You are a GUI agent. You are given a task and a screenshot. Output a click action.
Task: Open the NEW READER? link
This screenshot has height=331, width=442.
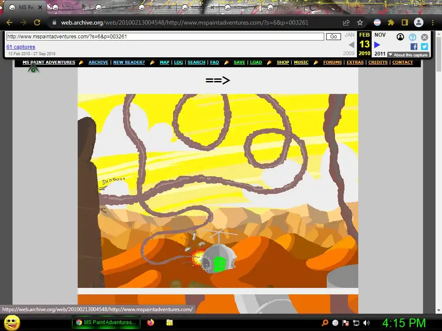coord(129,62)
